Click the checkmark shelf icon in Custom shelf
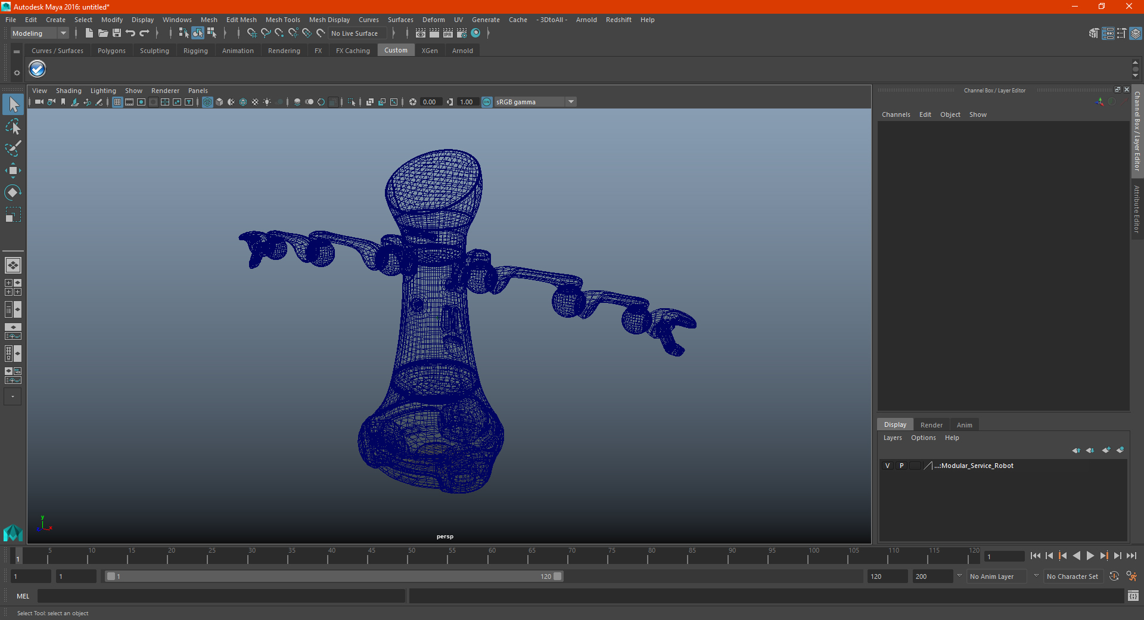The height and width of the screenshot is (620, 1144). pyautogui.click(x=37, y=69)
